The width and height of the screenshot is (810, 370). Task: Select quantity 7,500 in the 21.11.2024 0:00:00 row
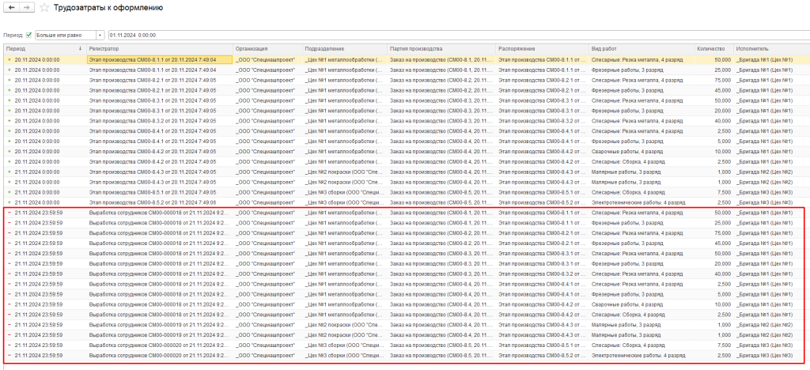click(x=713, y=192)
